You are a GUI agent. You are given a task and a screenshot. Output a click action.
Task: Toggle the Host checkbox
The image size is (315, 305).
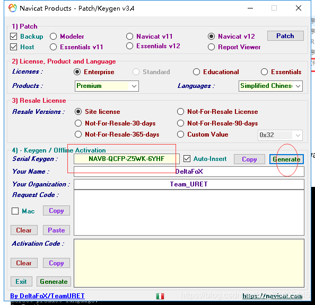[13, 47]
